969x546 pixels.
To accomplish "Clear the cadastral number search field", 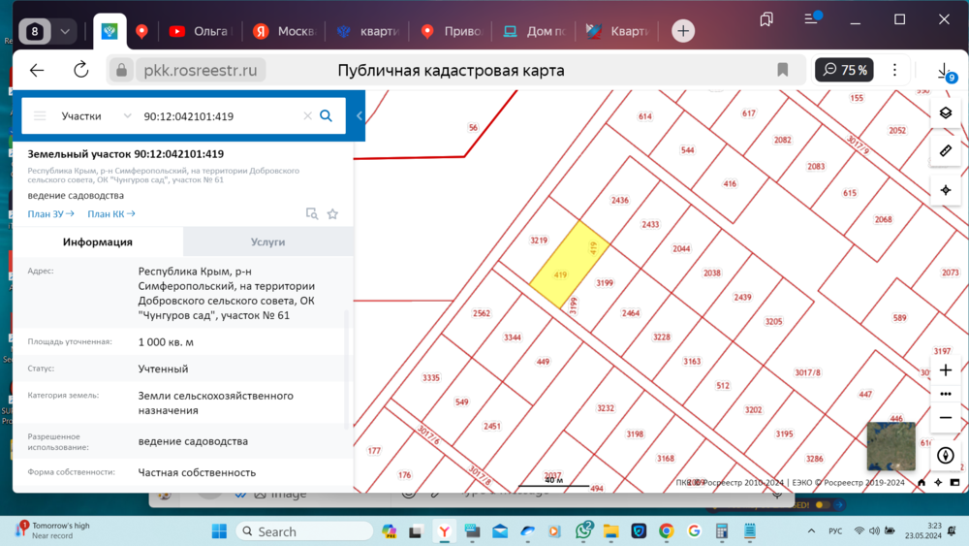I will click(307, 116).
